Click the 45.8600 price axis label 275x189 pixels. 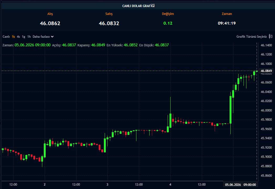[266, 175]
